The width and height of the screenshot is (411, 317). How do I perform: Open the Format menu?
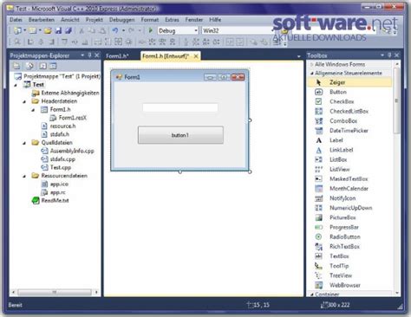(x=150, y=20)
